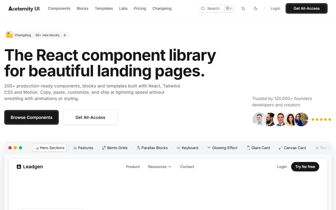Click the Parallax Blocks tab icon
336x210 pixels.
[x=138, y=148]
